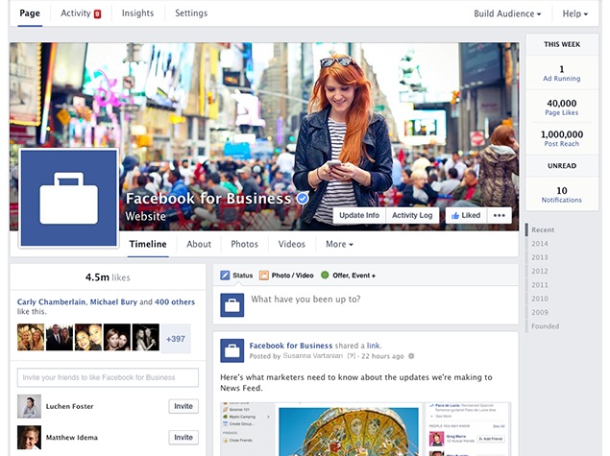Screen dimensions: 610x456
Task: Click the thumbs-up Liked button
Action: (x=466, y=215)
